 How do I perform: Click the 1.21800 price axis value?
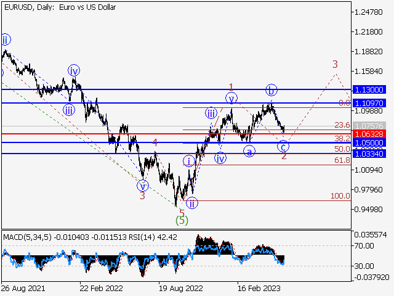[x=368, y=32]
